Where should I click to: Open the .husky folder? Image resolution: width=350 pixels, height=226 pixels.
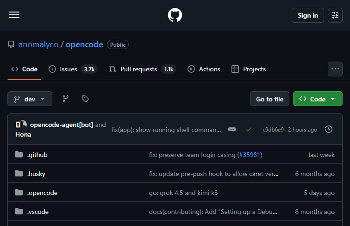click(x=36, y=174)
